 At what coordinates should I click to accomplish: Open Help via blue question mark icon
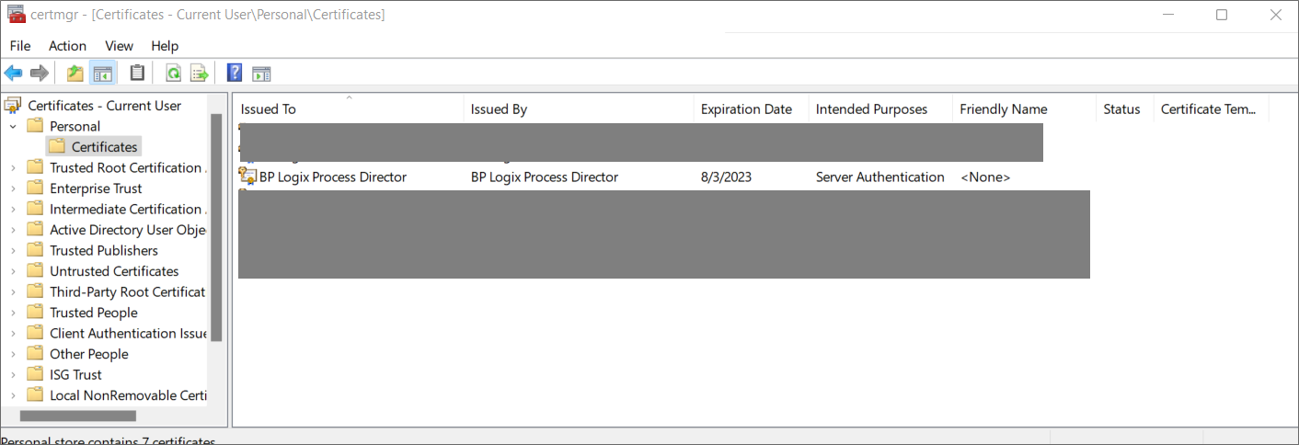tap(235, 74)
